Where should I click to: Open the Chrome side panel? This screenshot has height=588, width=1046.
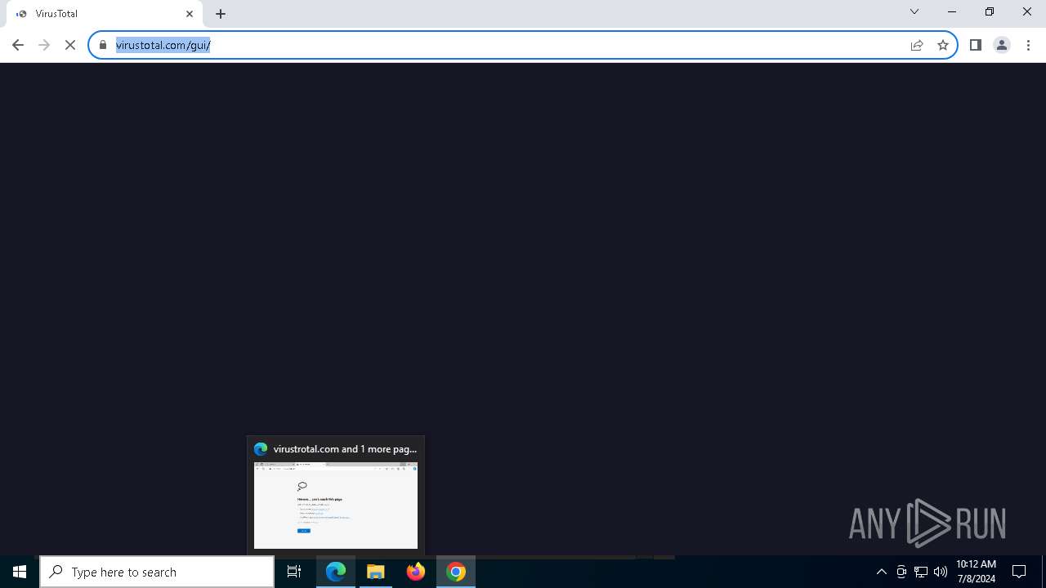click(x=976, y=45)
